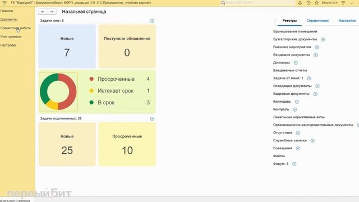Screen dimensions: 359x202
Task: Open the Документы section
Action: click(x=9, y=20)
